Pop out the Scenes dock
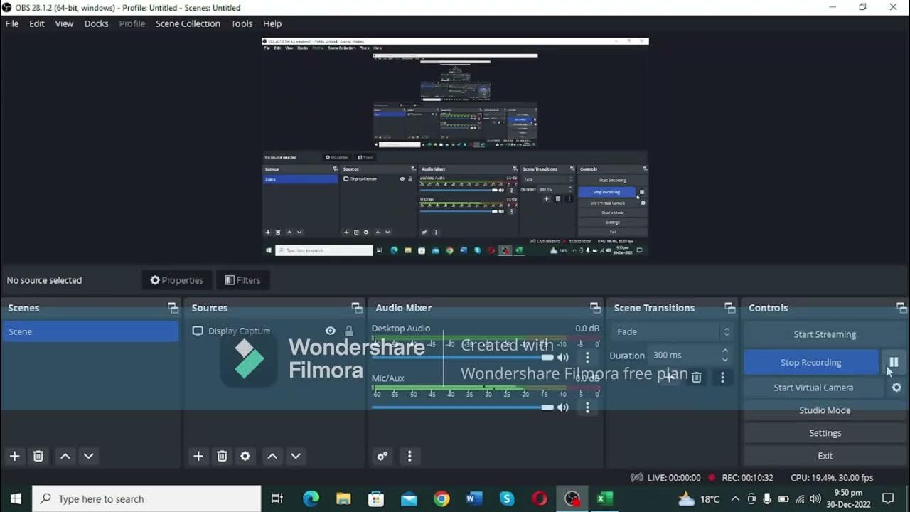 click(173, 308)
